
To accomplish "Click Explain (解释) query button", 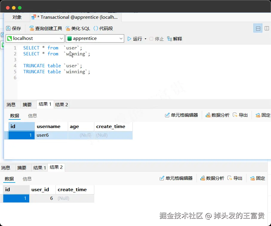I will pyautogui.click(x=175, y=39).
